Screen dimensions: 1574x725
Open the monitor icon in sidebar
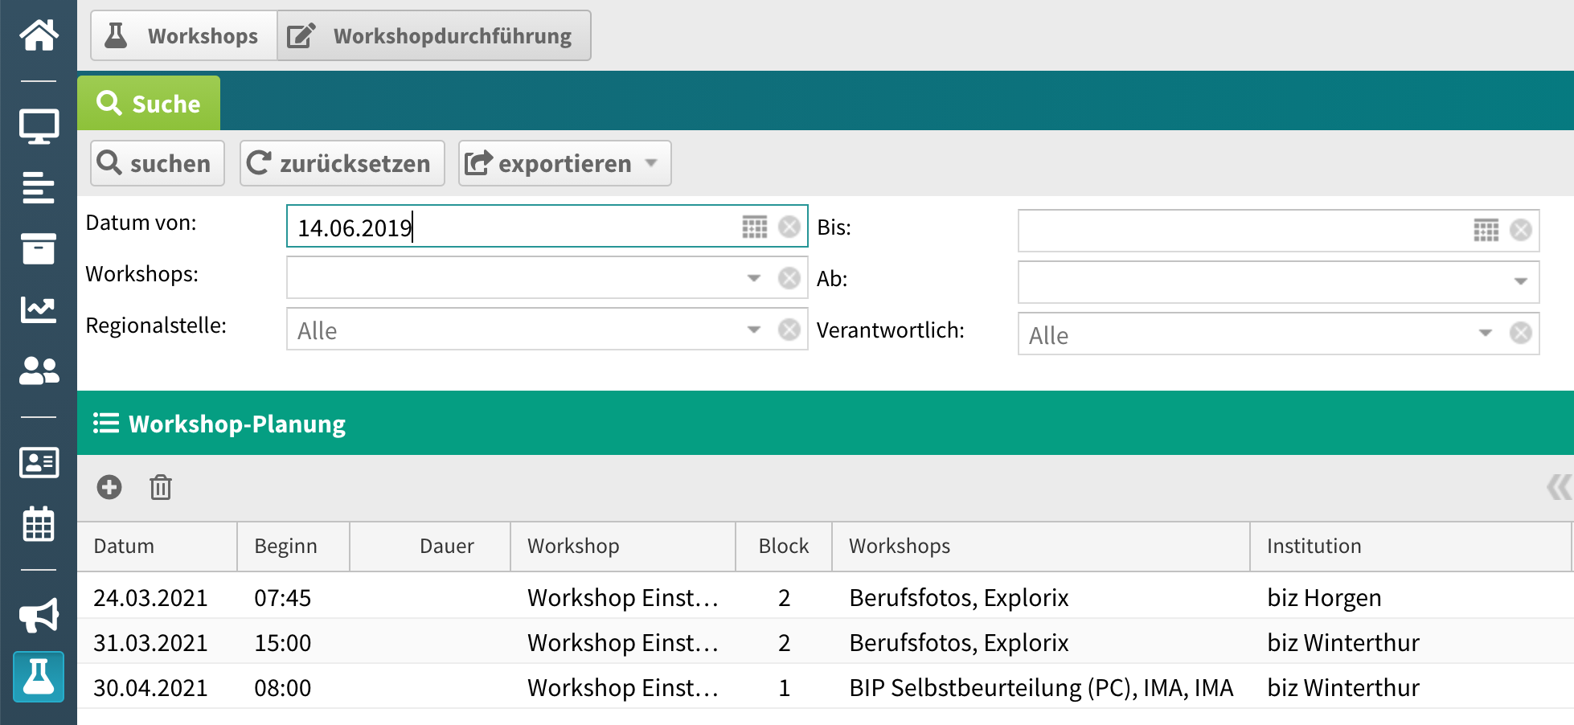(x=39, y=126)
